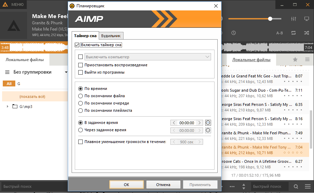Open the equalizer sound effects icon
Screen dimensions: 314x193
pyautogui.click(x=293, y=18)
